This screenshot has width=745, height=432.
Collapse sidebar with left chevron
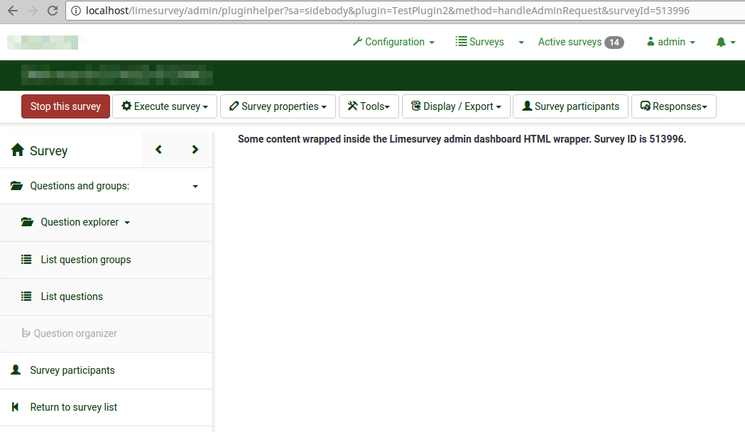click(158, 150)
